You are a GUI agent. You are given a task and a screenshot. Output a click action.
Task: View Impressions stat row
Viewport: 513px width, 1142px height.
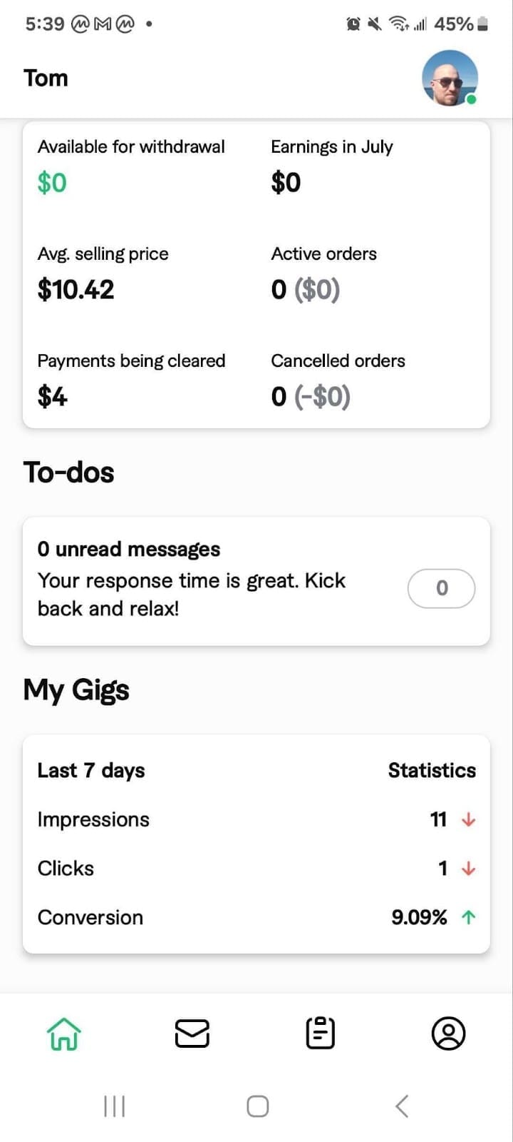point(93,819)
